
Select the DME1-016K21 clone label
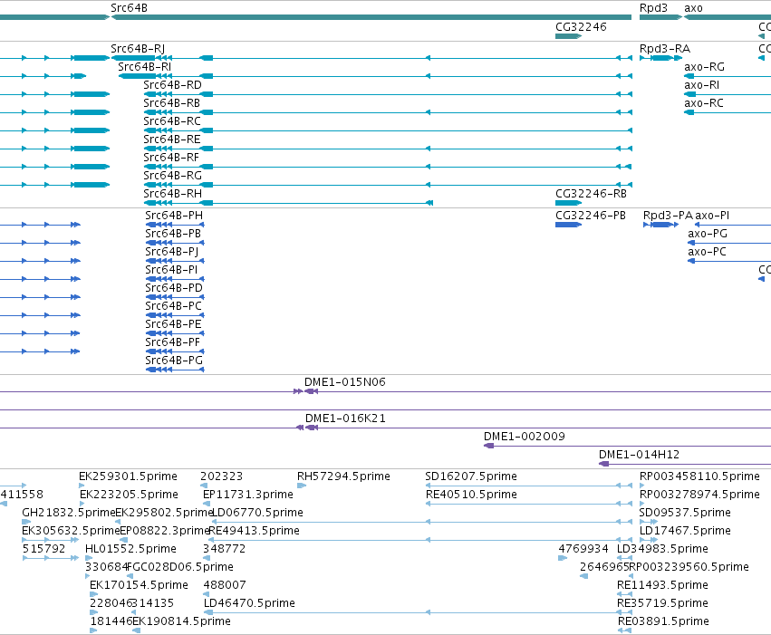pos(345,419)
